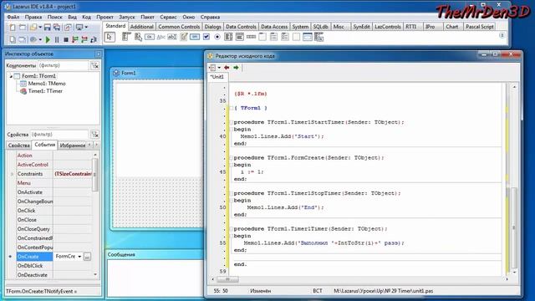Click the Step Over debugger icon
The image size is (535, 301).
[84, 39]
